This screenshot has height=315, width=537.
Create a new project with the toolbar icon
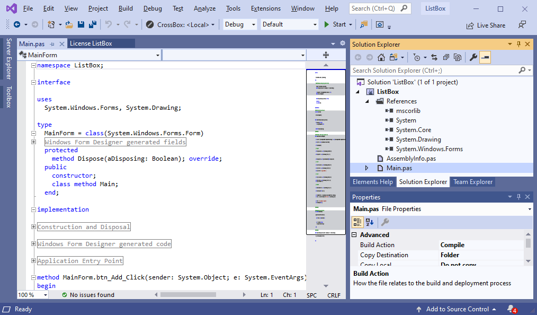[51, 24]
